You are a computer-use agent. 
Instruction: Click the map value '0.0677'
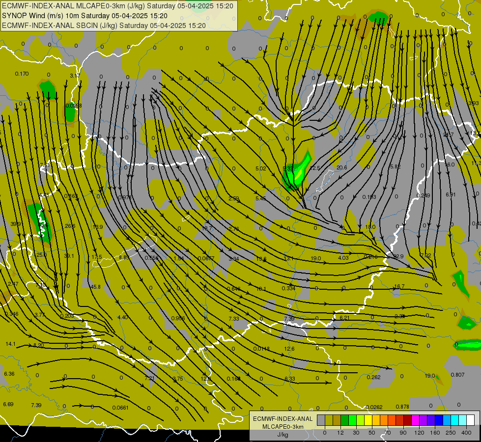pyautogui.click(x=206, y=259)
